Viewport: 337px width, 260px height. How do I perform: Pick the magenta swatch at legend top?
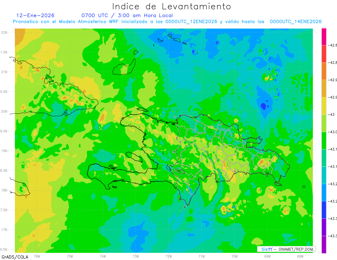(x=324, y=37)
